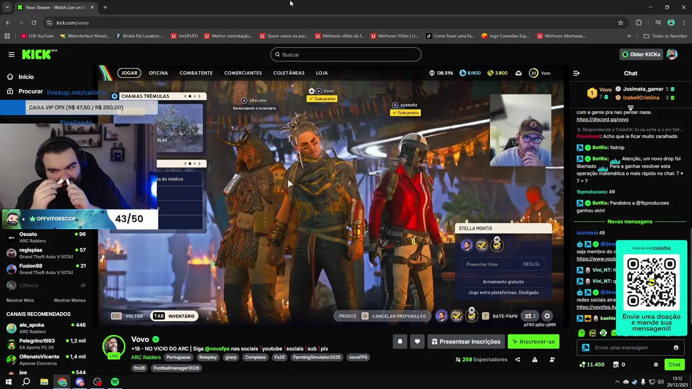
Task: Expand the chat leaderboard with the down arrow
Action: click(630, 108)
